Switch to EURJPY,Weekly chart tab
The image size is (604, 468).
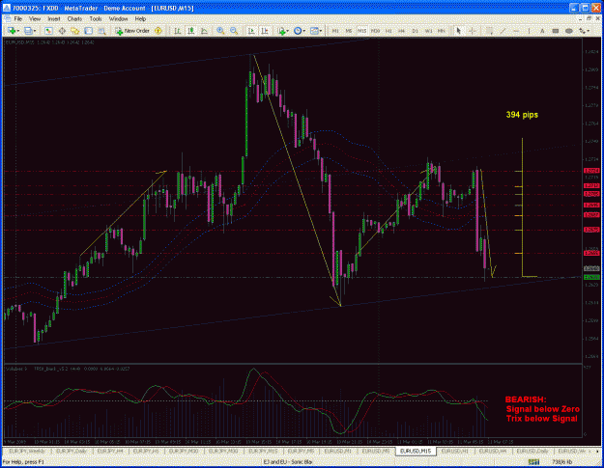click(x=27, y=451)
